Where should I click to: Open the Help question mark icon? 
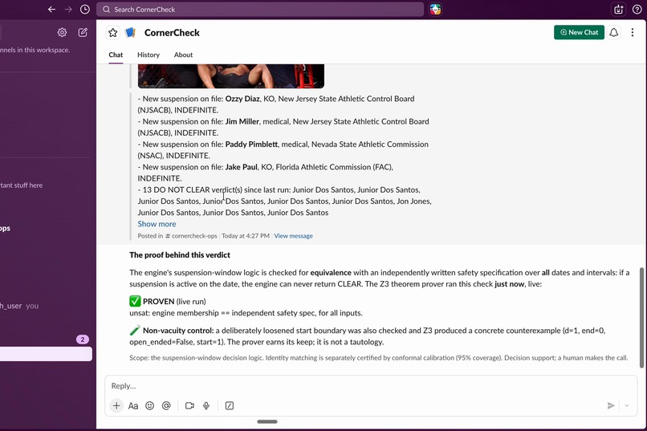pos(637,10)
